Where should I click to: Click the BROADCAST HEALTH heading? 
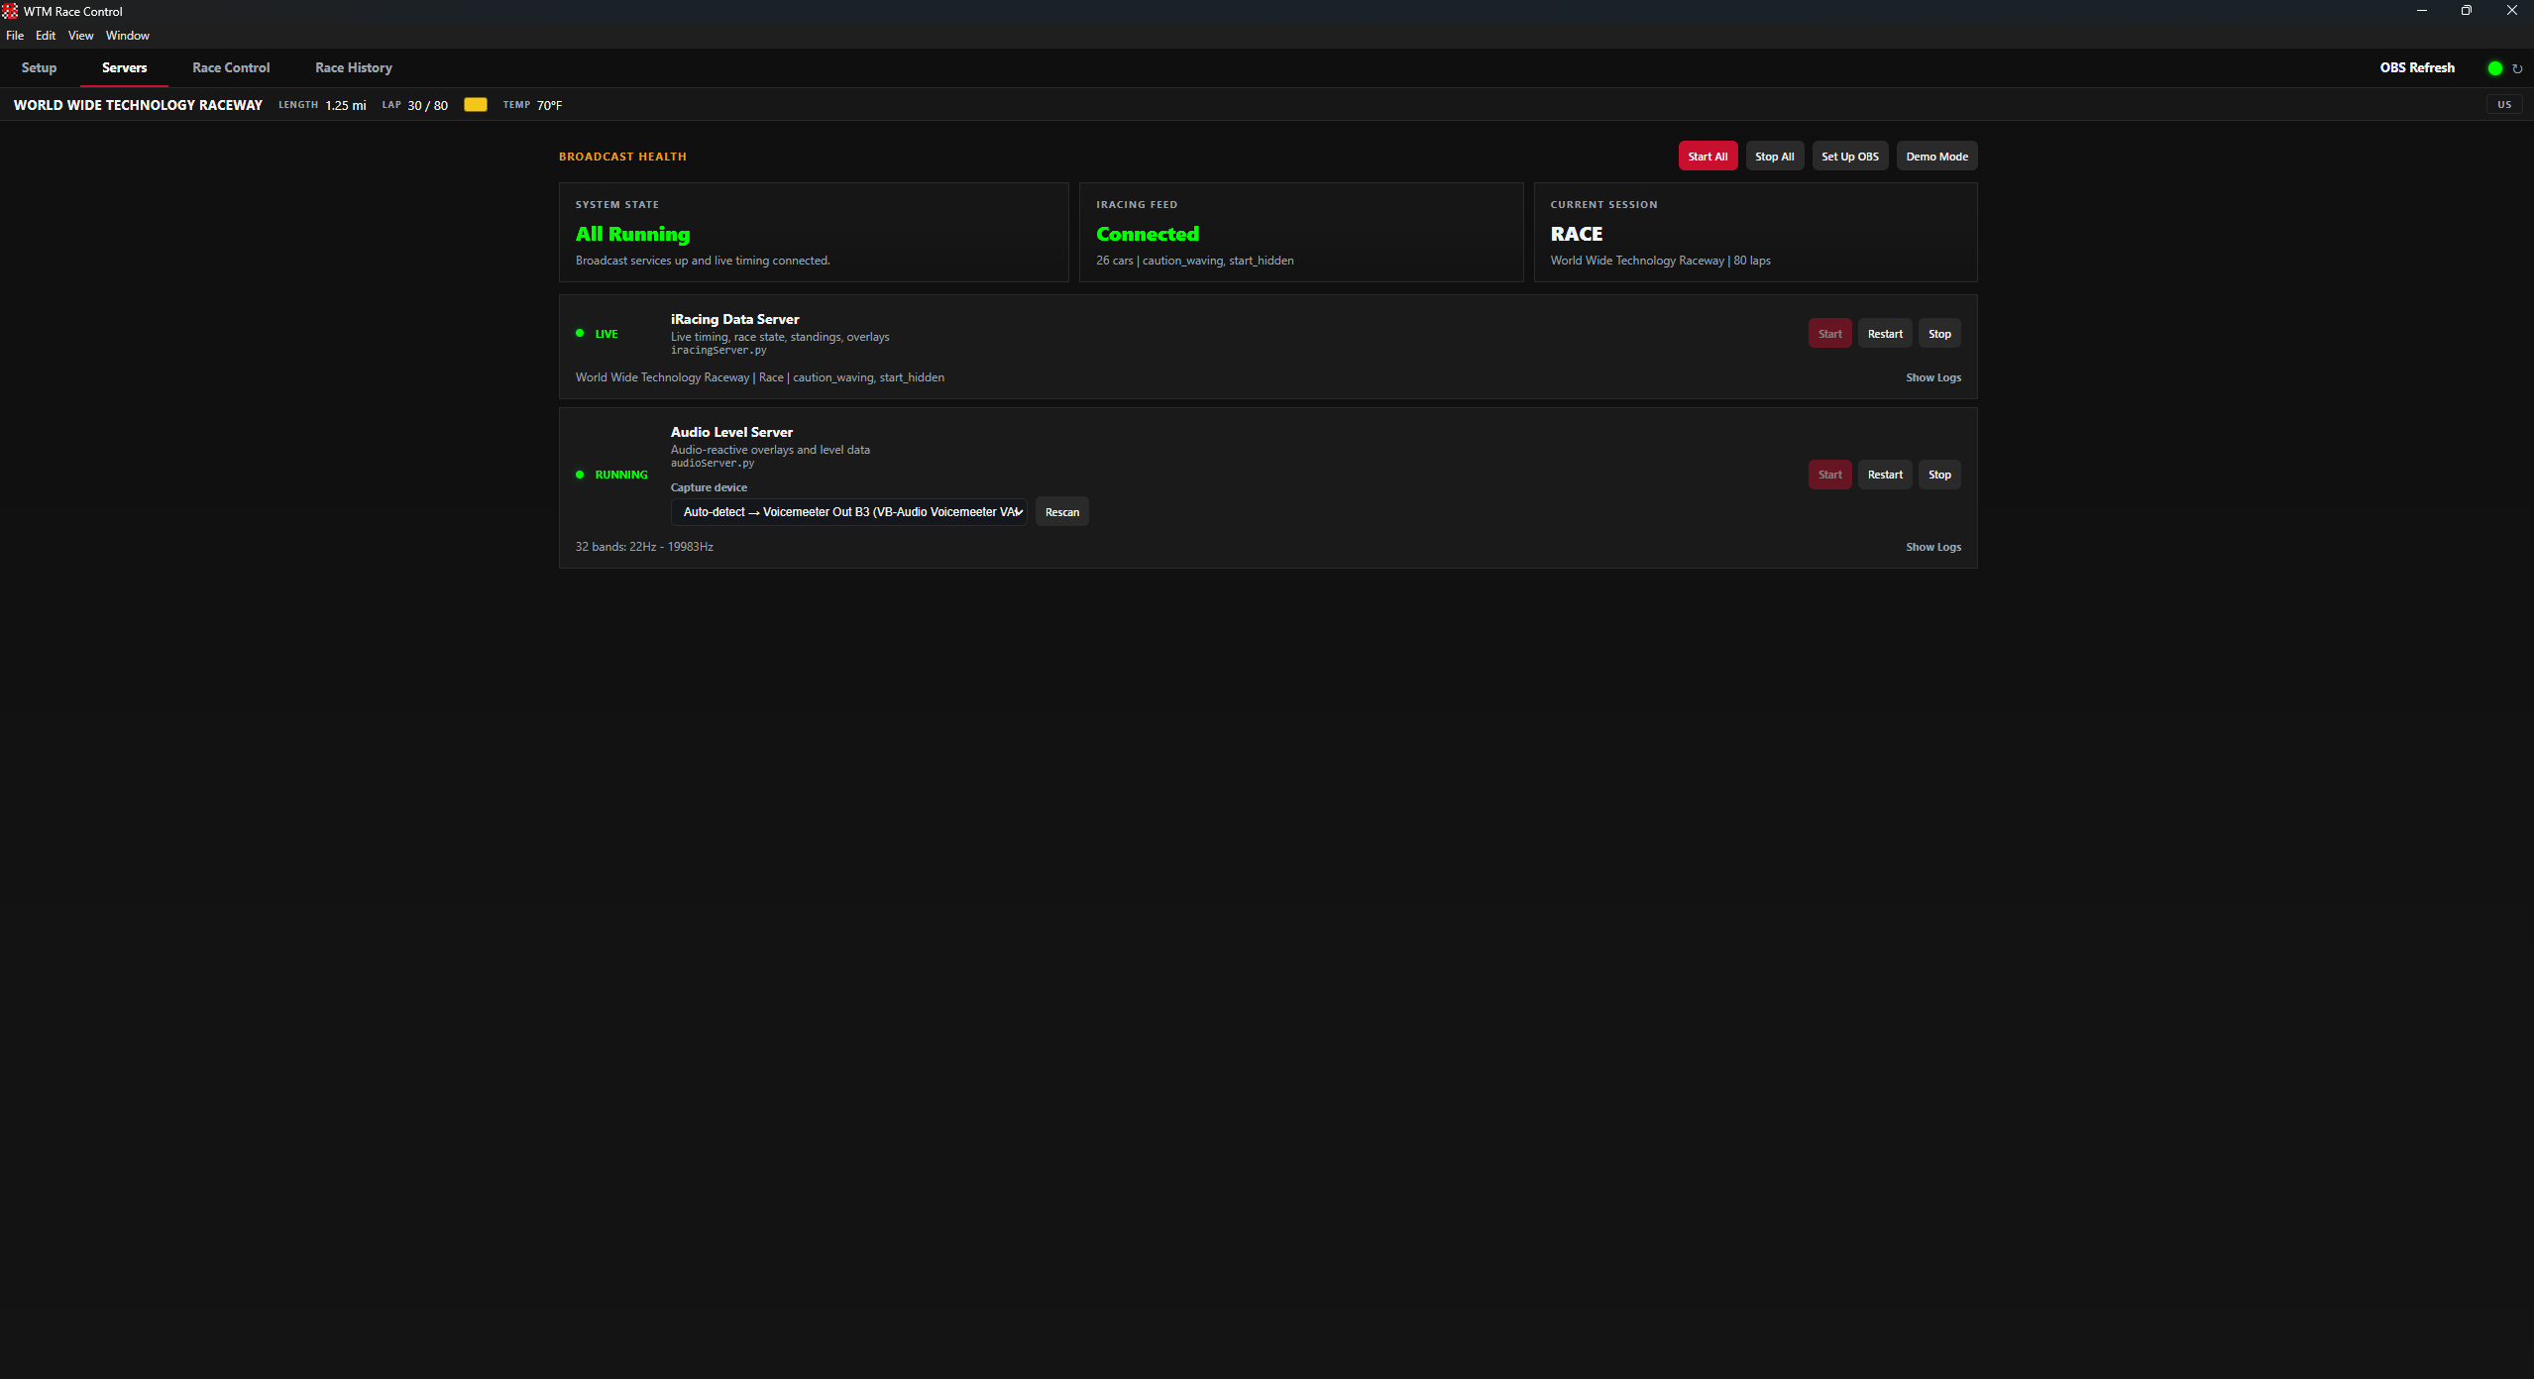click(x=622, y=157)
